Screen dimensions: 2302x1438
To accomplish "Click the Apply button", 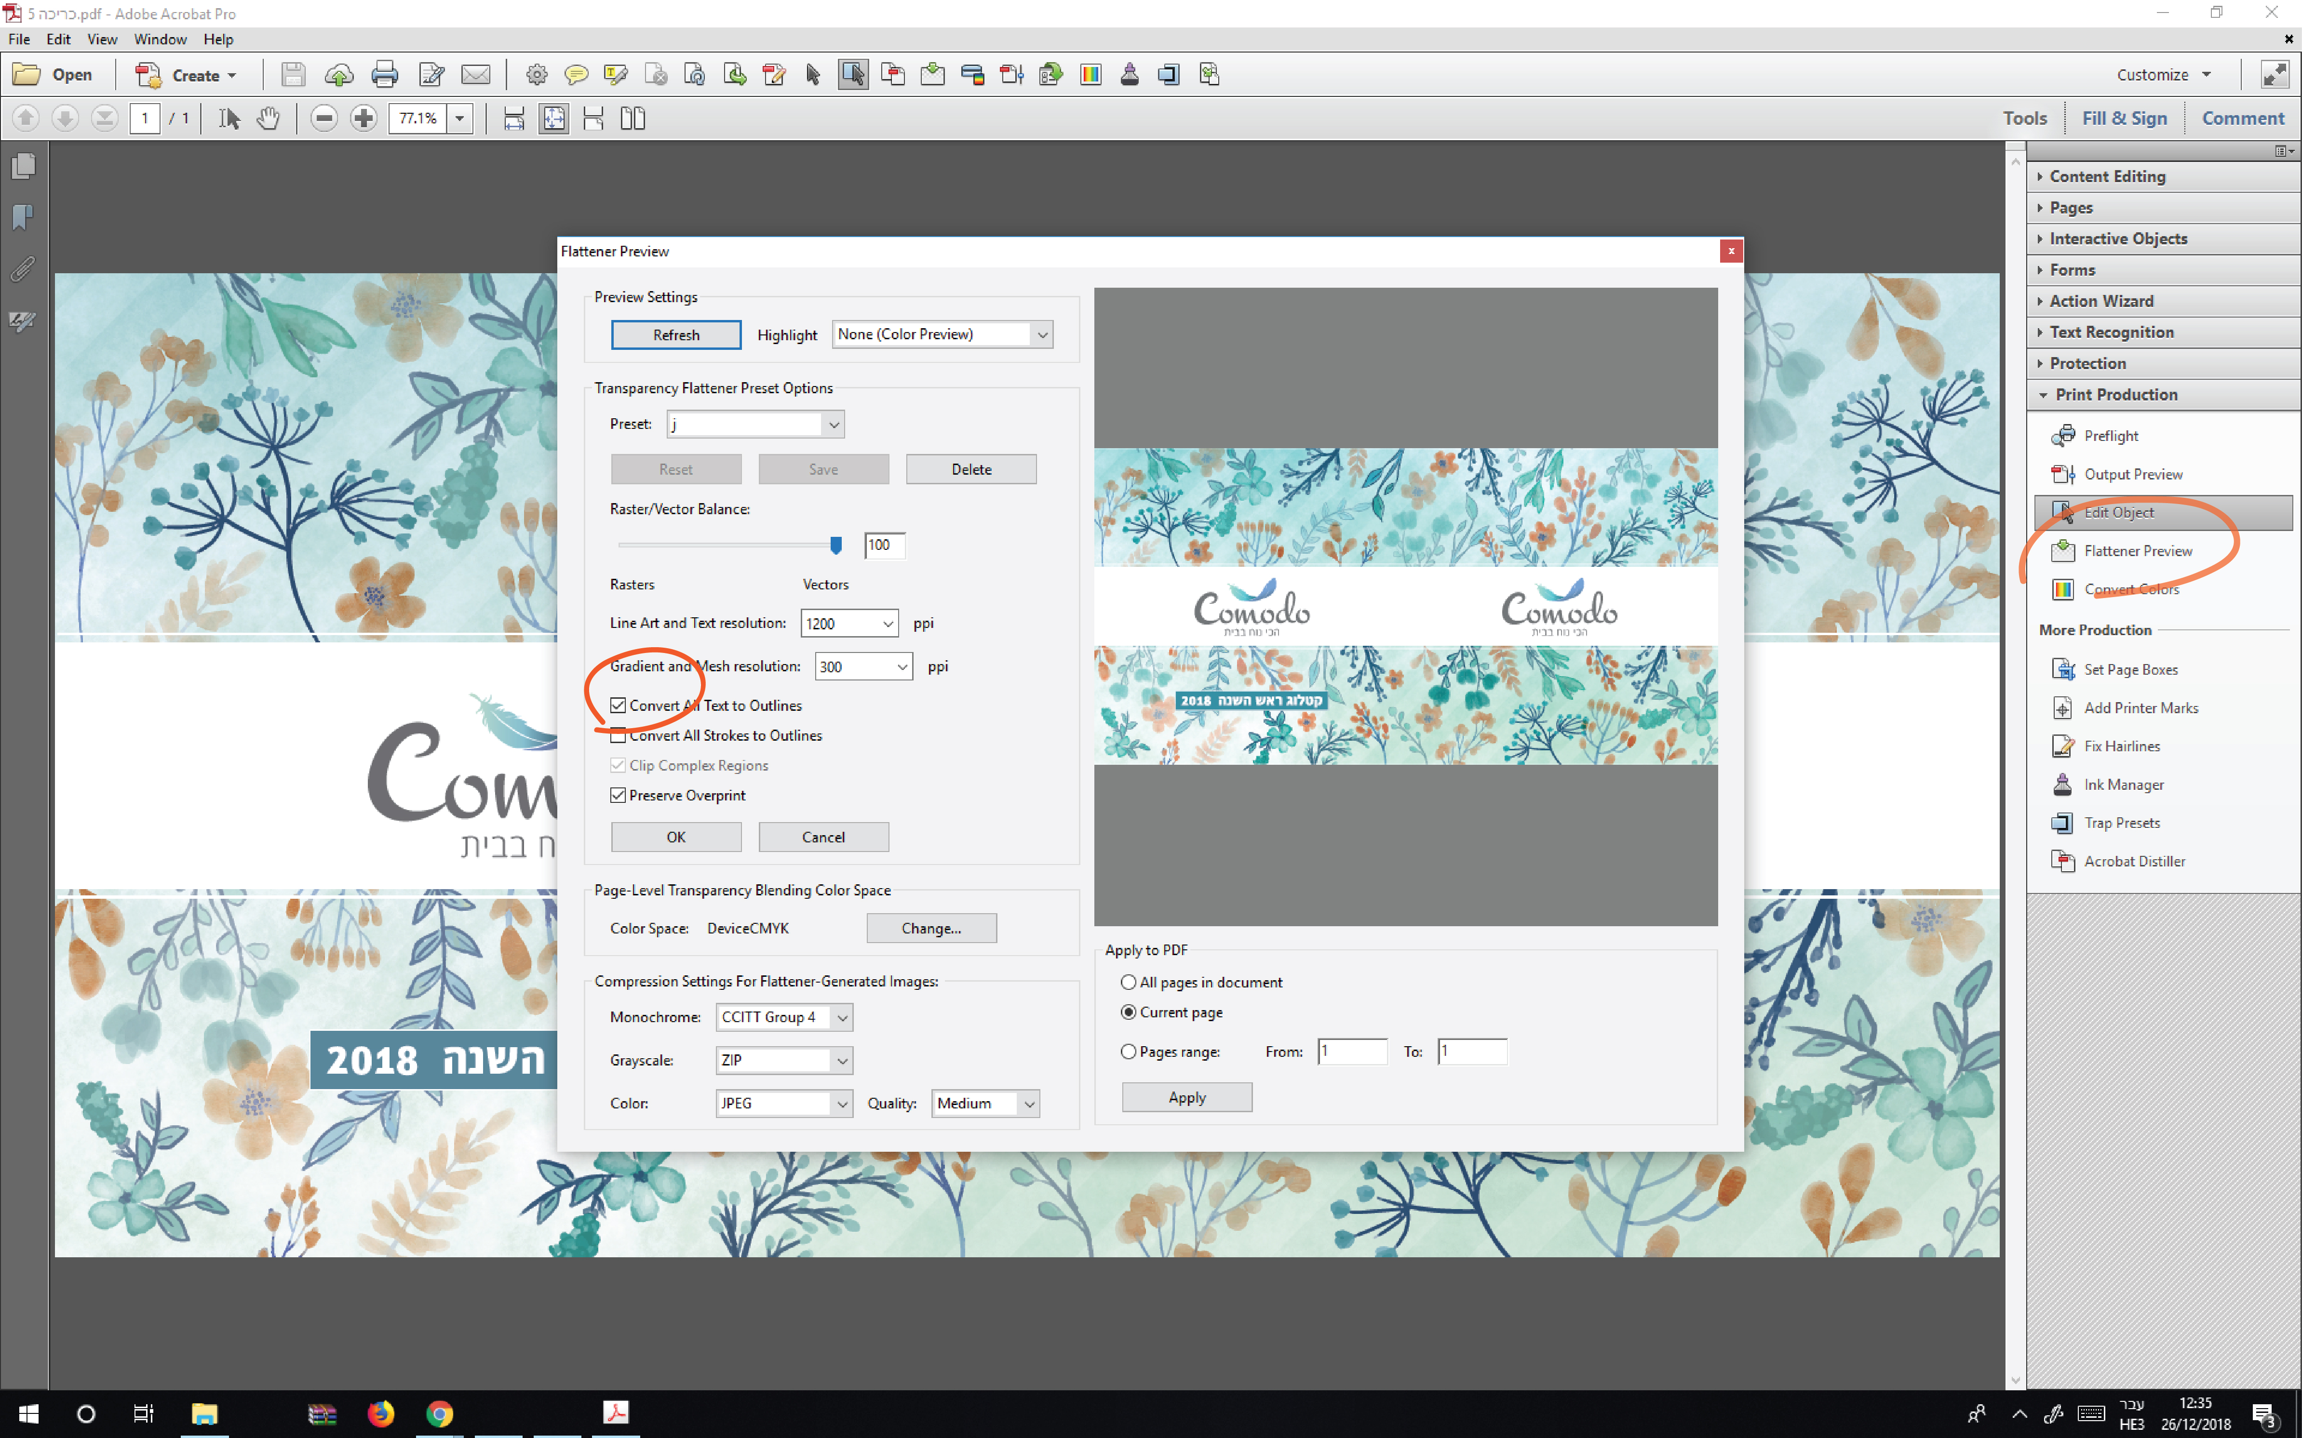I will click(1186, 1096).
